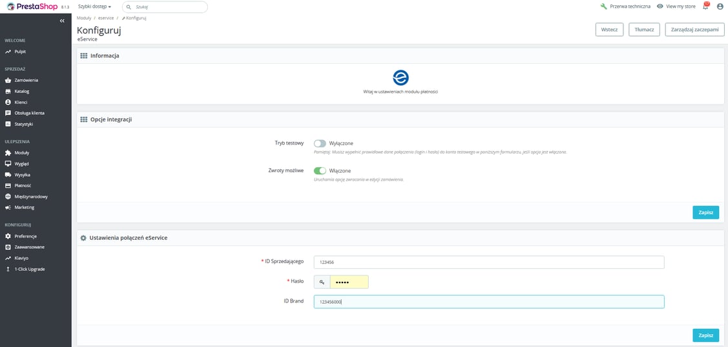Click the Statystyki chart icon

(8, 124)
